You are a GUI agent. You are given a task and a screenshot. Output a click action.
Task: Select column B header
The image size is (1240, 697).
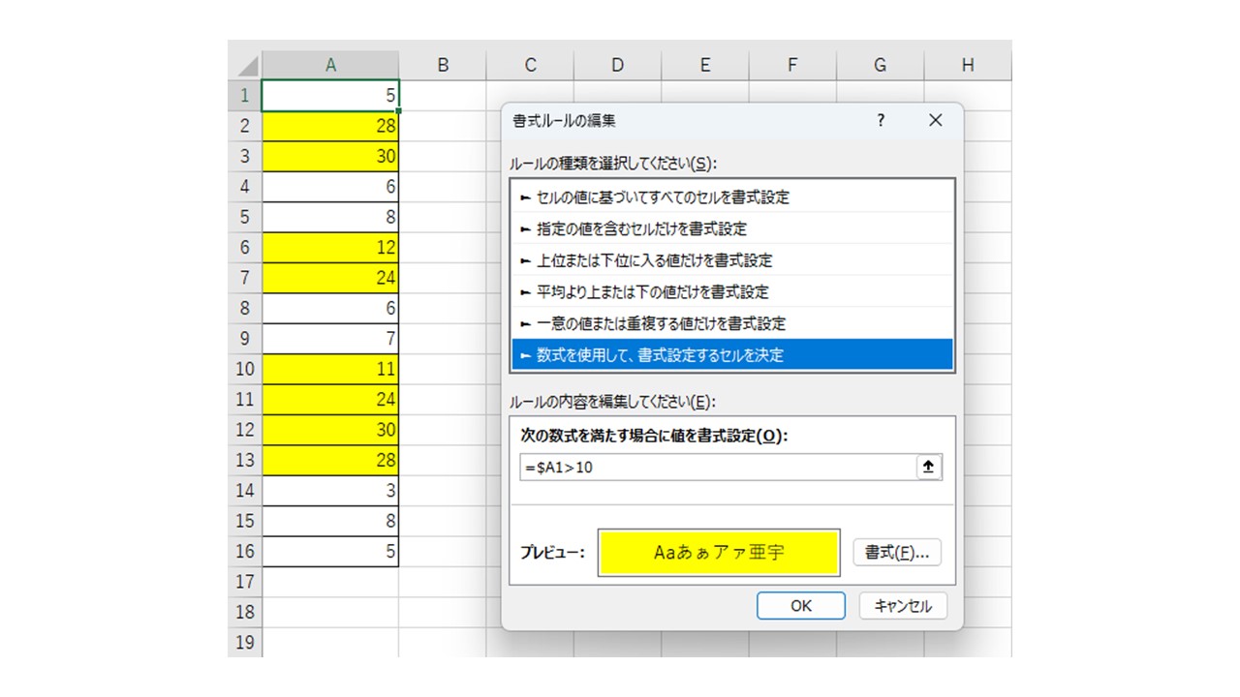(443, 65)
